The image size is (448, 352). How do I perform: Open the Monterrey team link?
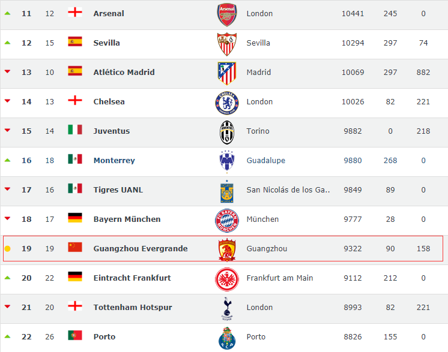tap(114, 160)
